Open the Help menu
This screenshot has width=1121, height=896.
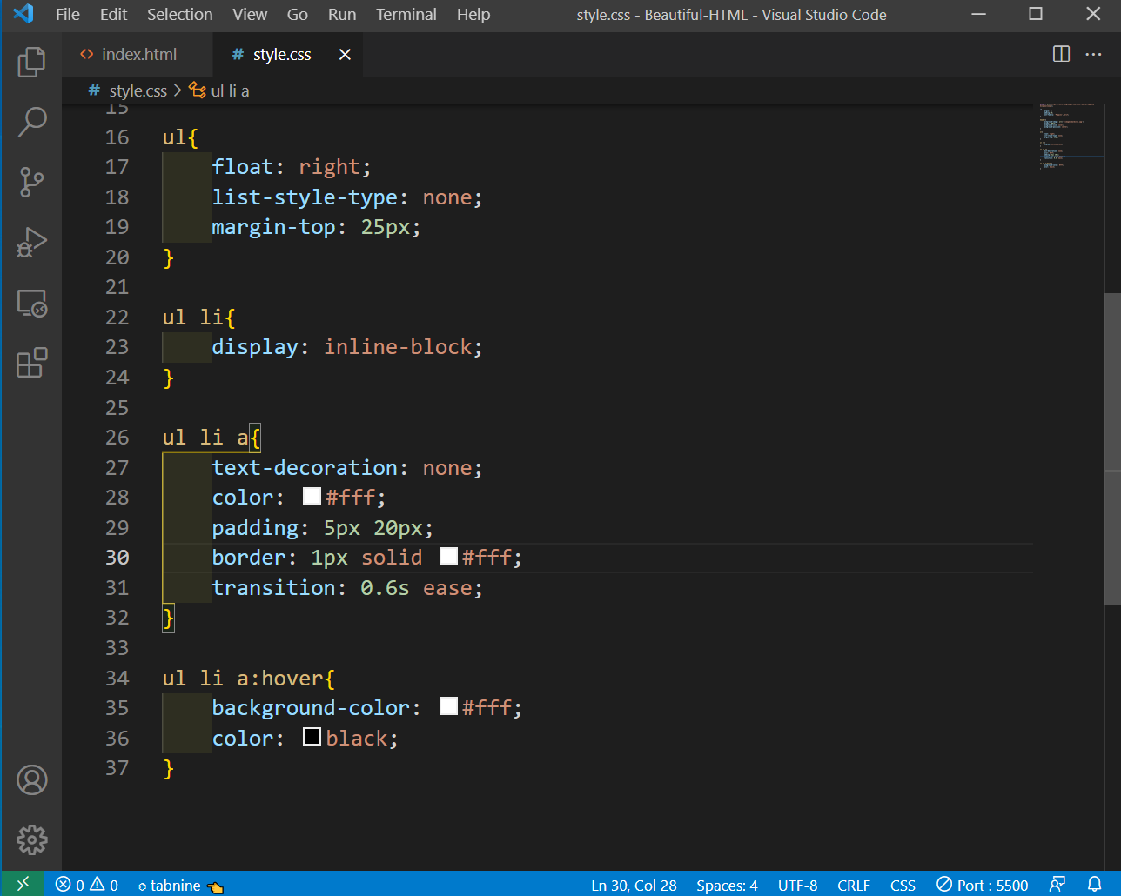coord(473,15)
